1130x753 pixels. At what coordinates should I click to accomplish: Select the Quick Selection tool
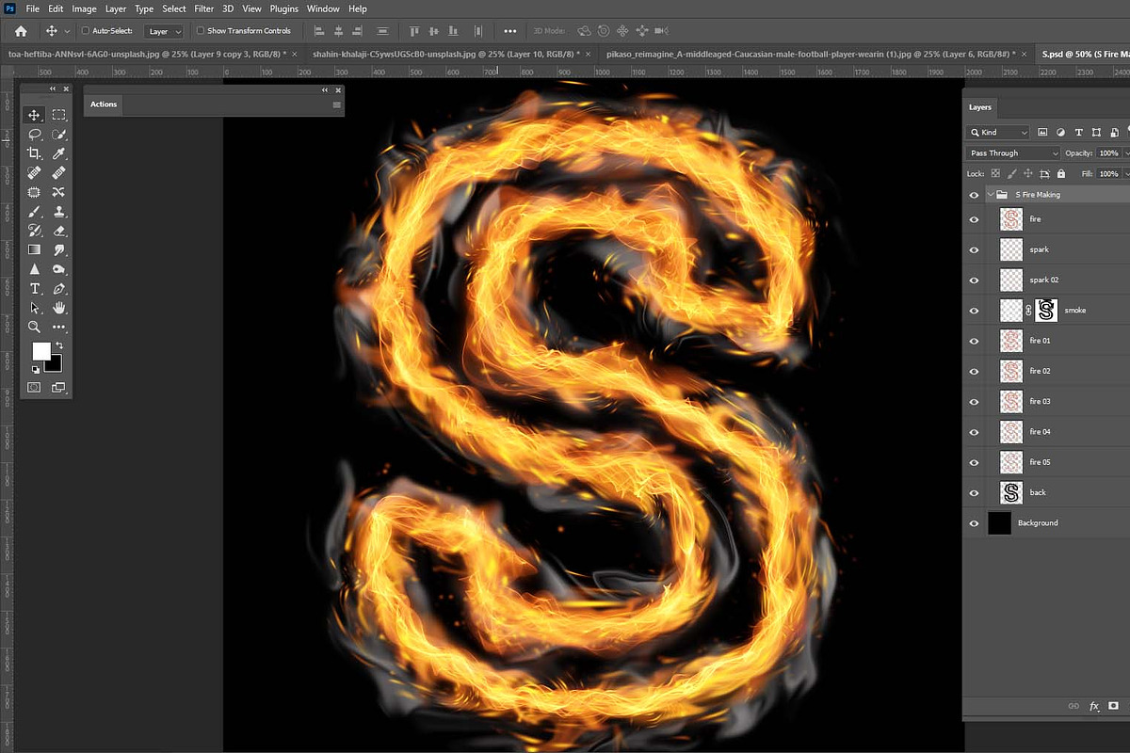coord(59,135)
